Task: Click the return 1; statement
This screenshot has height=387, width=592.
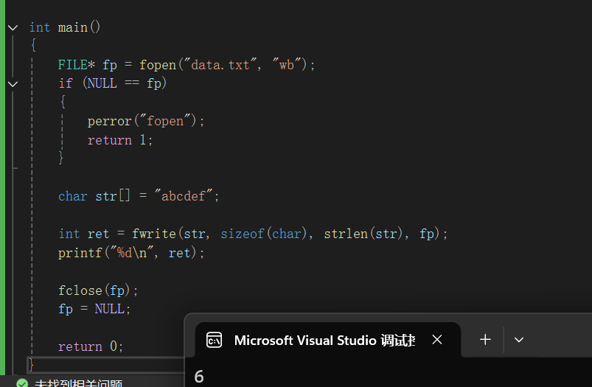Action: click(120, 140)
